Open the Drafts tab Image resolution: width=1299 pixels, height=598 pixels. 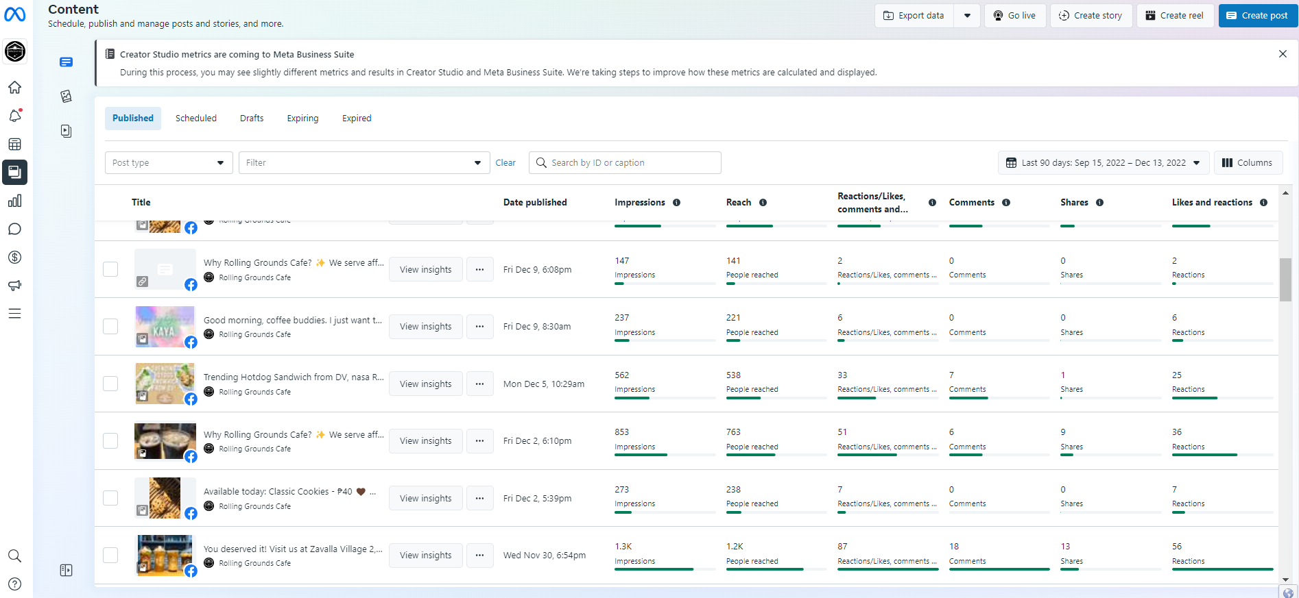pos(252,119)
